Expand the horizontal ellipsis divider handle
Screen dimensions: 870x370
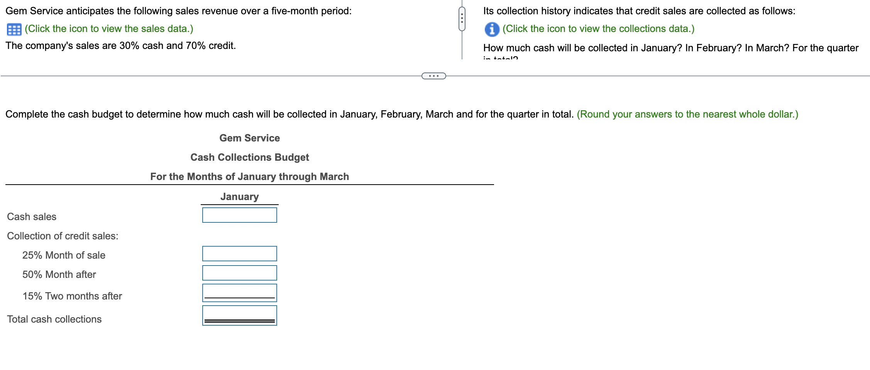pos(433,76)
